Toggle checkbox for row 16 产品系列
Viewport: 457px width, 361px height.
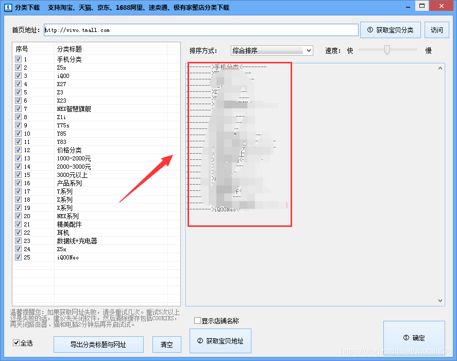click(x=19, y=183)
